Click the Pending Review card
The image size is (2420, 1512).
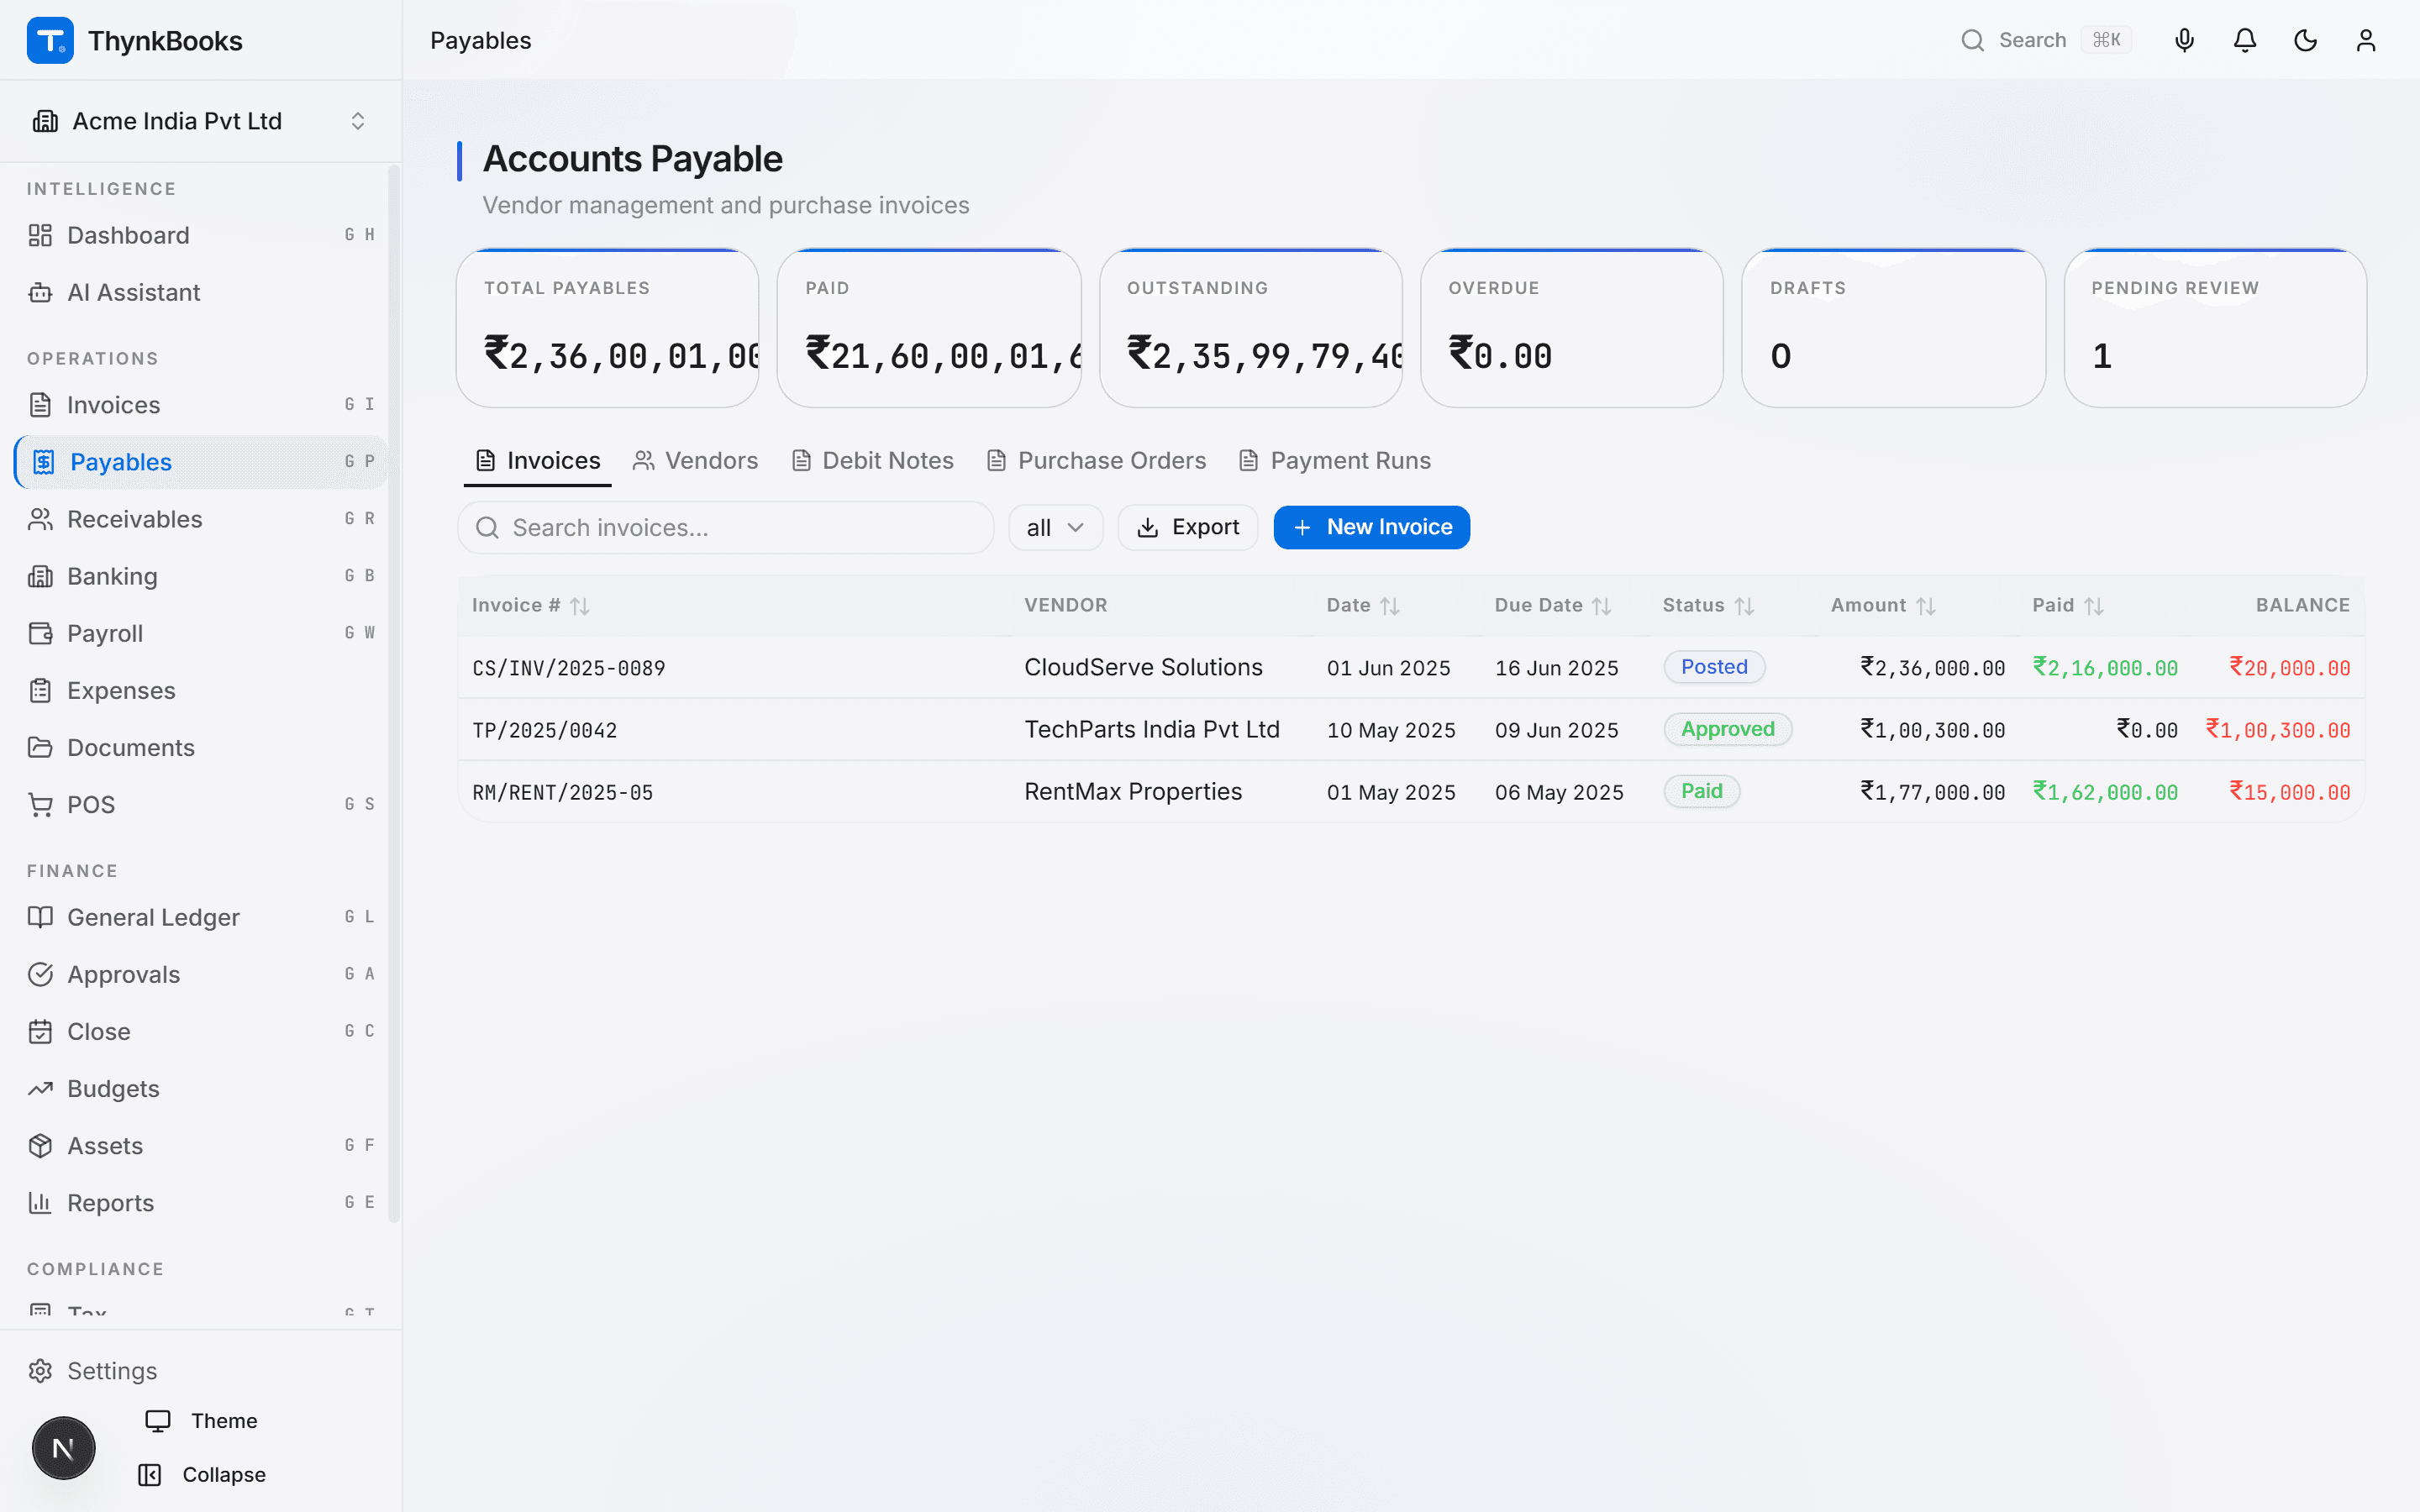pyautogui.click(x=2215, y=328)
